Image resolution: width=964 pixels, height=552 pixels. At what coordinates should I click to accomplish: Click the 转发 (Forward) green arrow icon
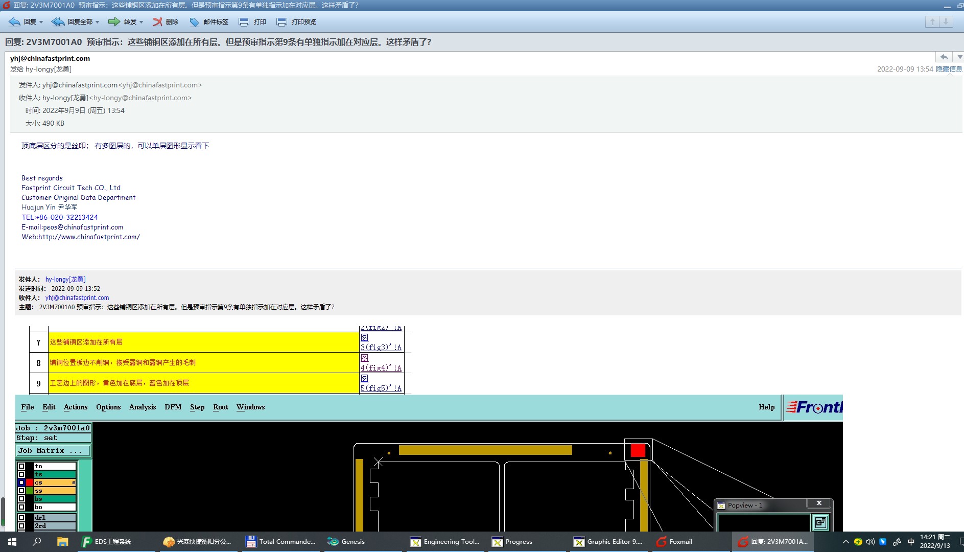tap(114, 22)
